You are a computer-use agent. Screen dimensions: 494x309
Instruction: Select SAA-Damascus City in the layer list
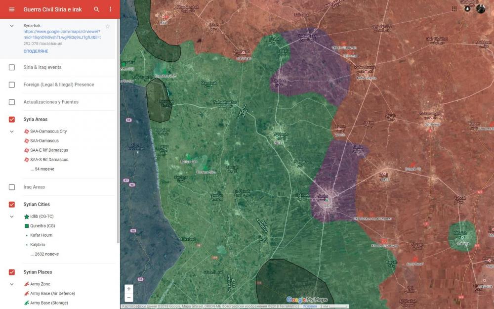point(48,132)
